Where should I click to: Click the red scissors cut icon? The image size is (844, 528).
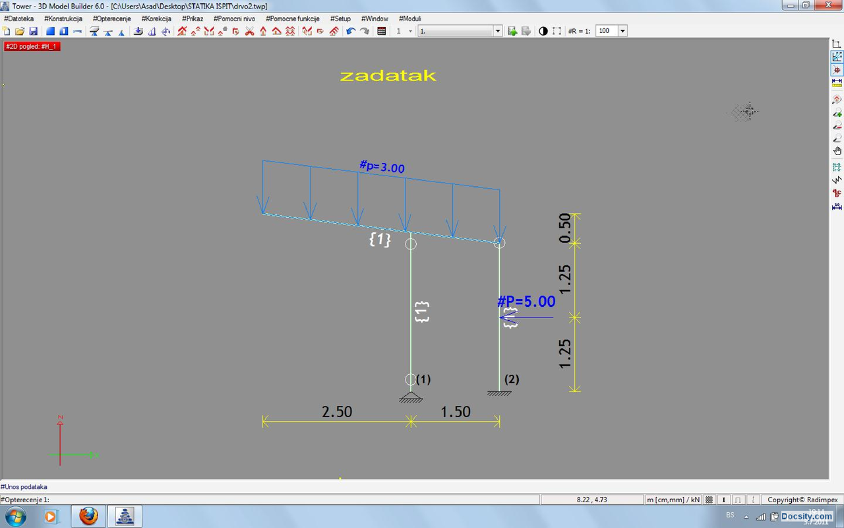click(249, 31)
